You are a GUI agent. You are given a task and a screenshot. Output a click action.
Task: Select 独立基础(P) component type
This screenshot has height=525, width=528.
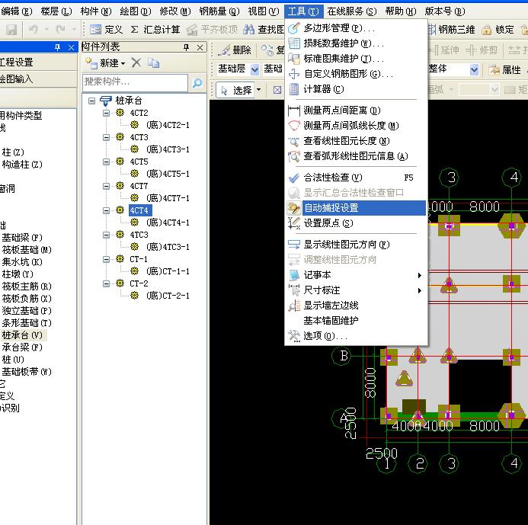point(27,310)
